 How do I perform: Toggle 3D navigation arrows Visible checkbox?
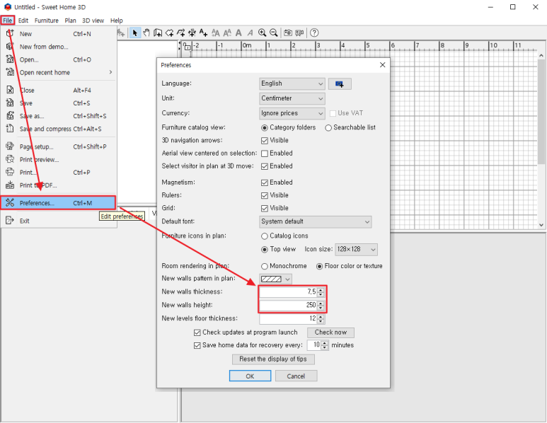(x=265, y=141)
